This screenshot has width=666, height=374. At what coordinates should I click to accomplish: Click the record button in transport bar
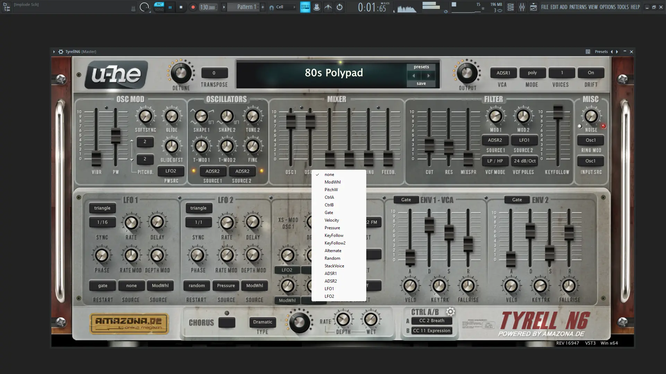pyautogui.click(x=193, y=7)
